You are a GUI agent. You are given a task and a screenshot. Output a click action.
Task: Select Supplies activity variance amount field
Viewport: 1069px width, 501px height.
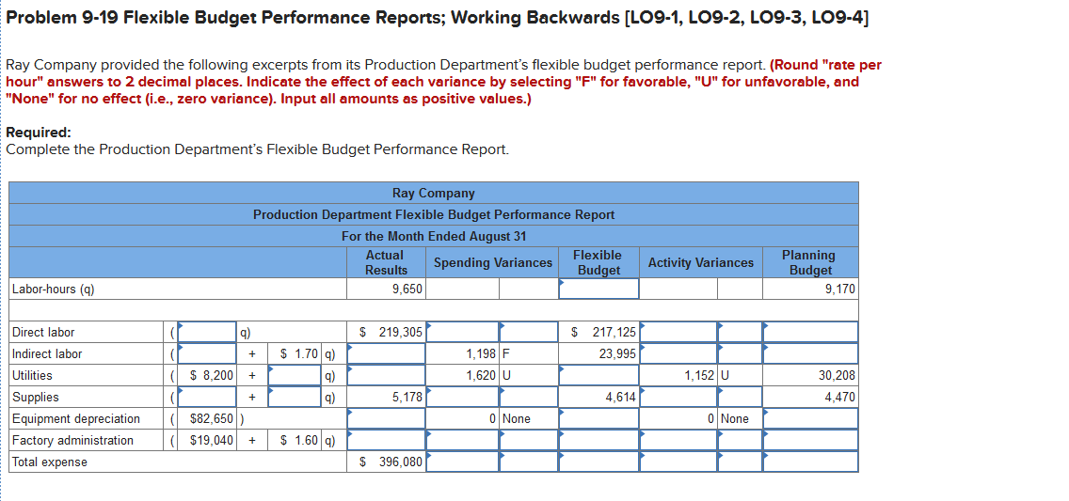[x=678, y=397]
